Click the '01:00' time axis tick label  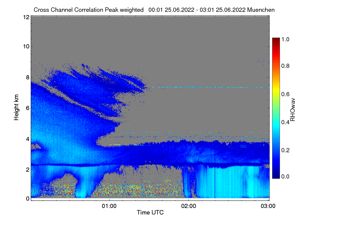[x=109, y=206]
